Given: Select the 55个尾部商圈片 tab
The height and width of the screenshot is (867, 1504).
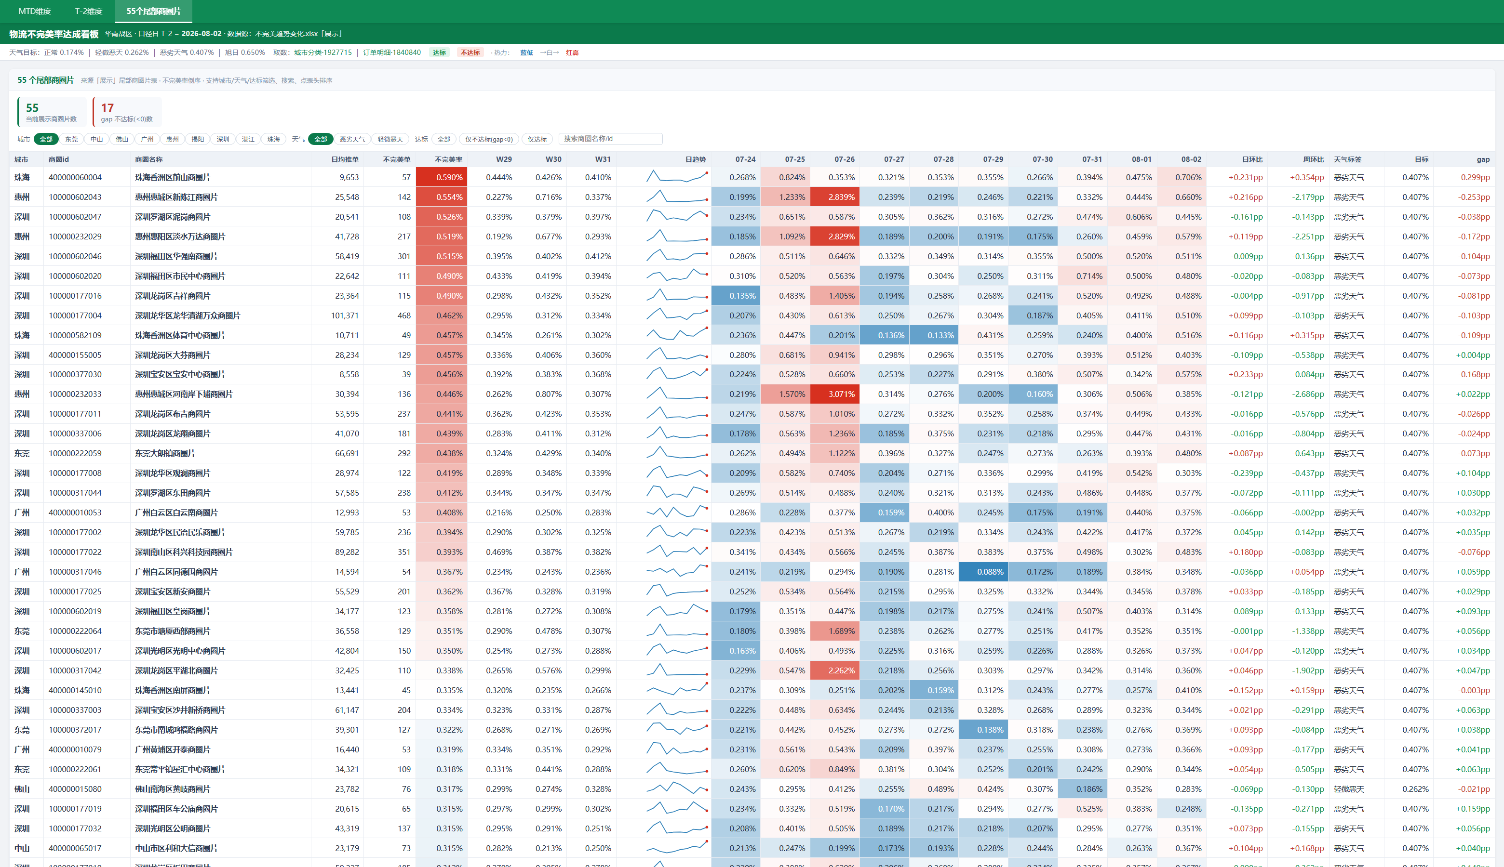Looking at the screenshot, I should [x=154, y=11].
